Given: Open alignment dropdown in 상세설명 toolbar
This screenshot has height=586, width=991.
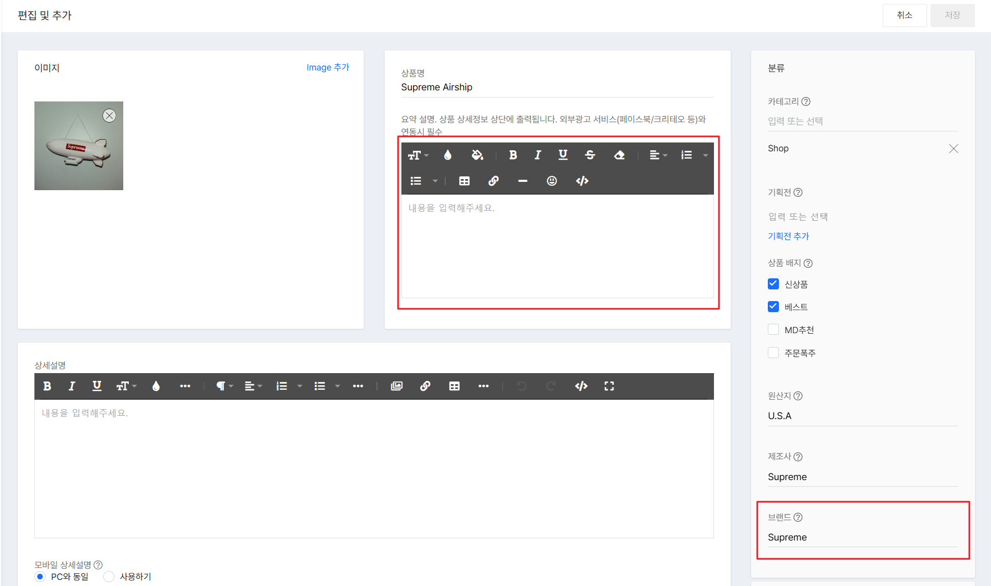Looking at the screenshot, I should pyautogui.click(x=254, y=386).
